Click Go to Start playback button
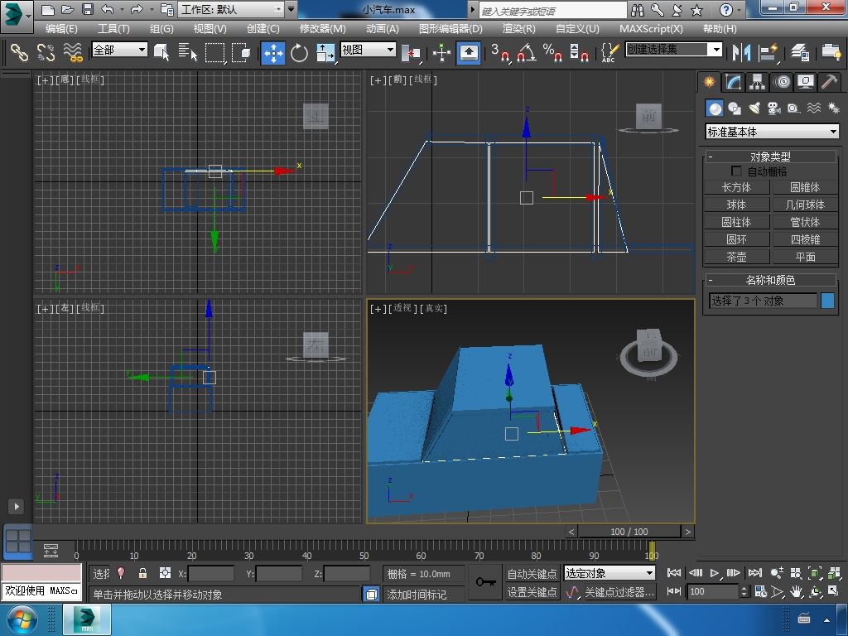The width and height of the screenshot is (848, 636). [674, 573]
